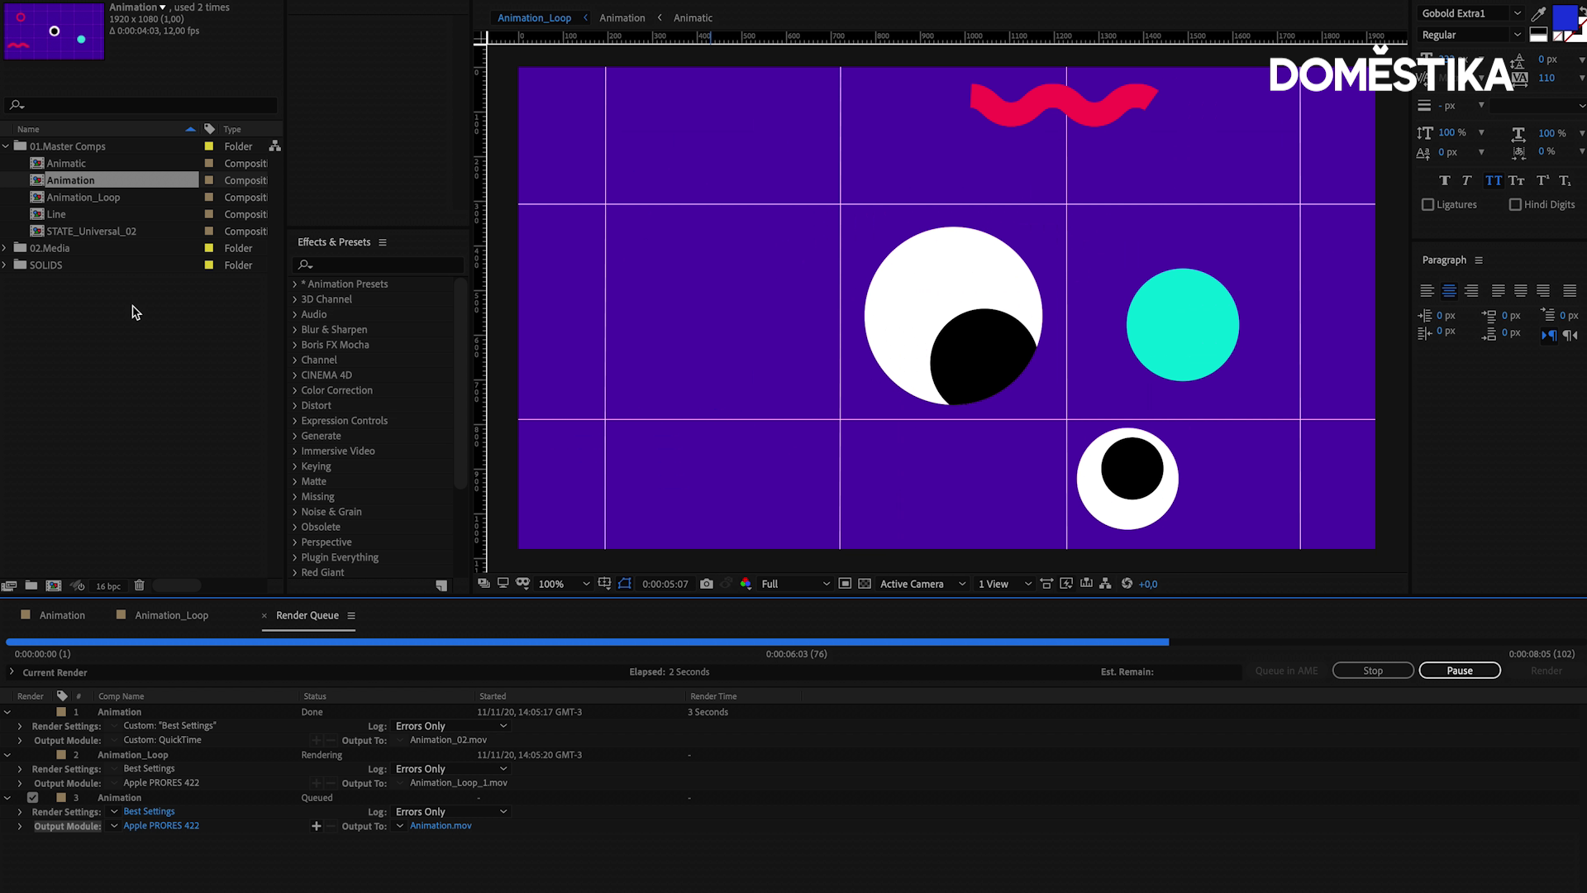Screen dimensions: 1587x893
Task: Toggle mask and shape path visibility
Action: 625,584
